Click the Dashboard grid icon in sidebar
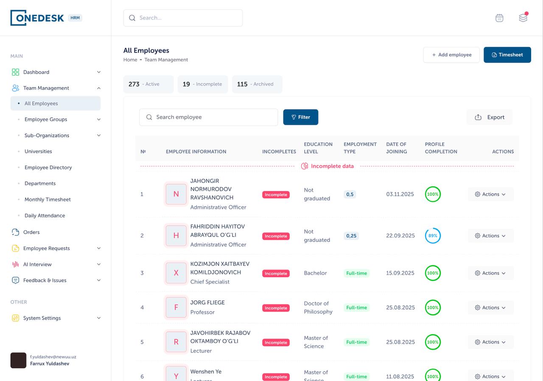The width and height of the screenshot is (543, 381). click(x=16, y=72)
